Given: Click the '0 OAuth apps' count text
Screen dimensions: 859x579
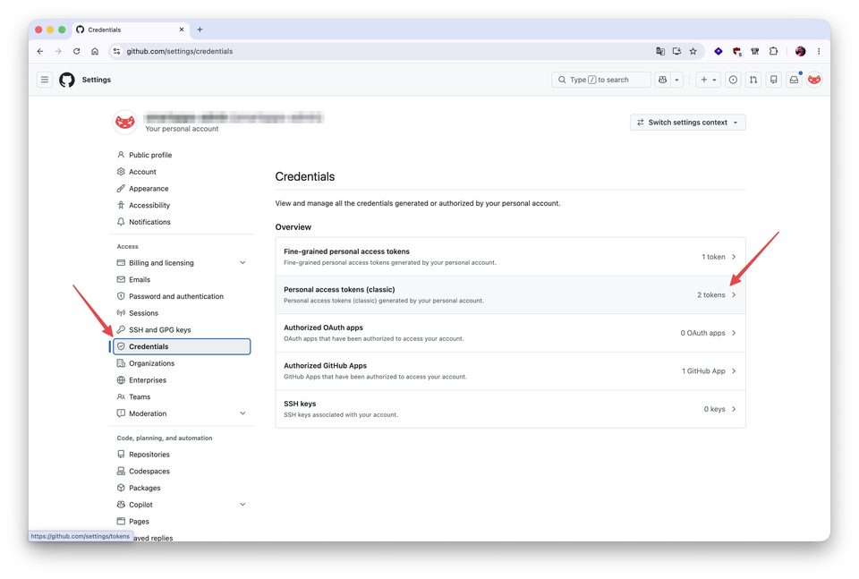Looking at the screenshot, I should (x=703, y=333).
